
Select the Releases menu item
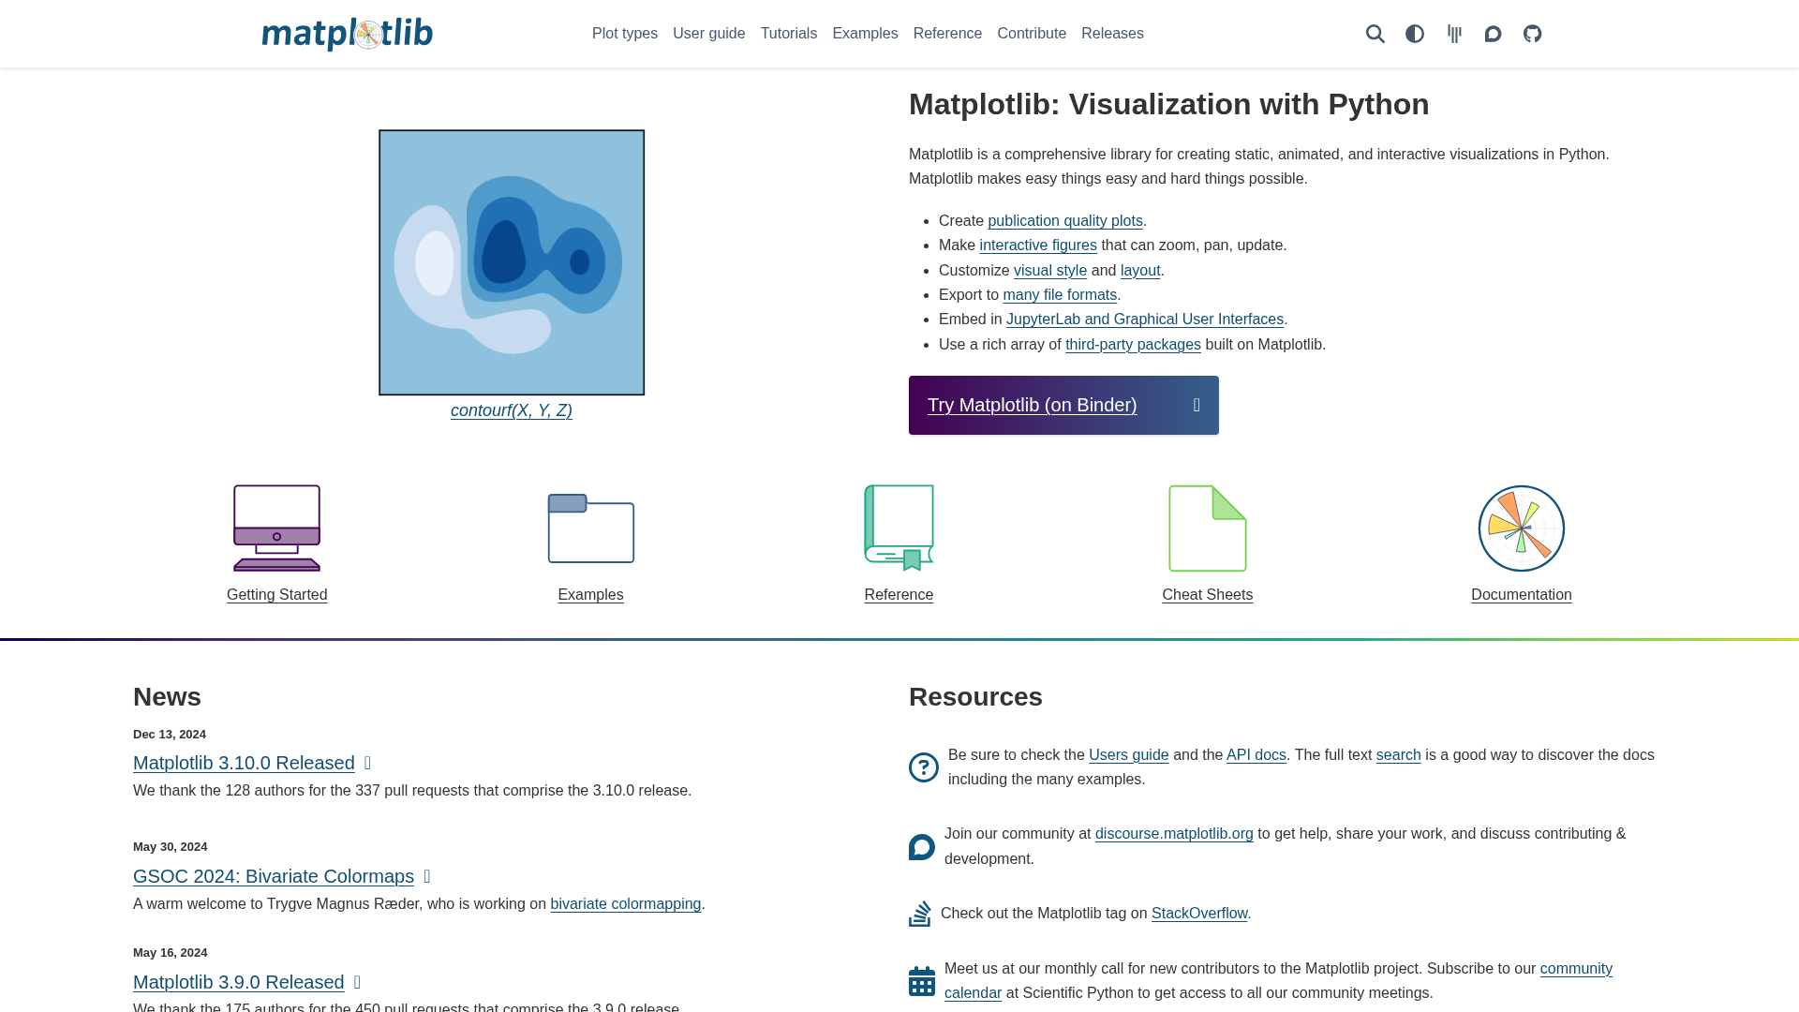tap(1112, 34)
